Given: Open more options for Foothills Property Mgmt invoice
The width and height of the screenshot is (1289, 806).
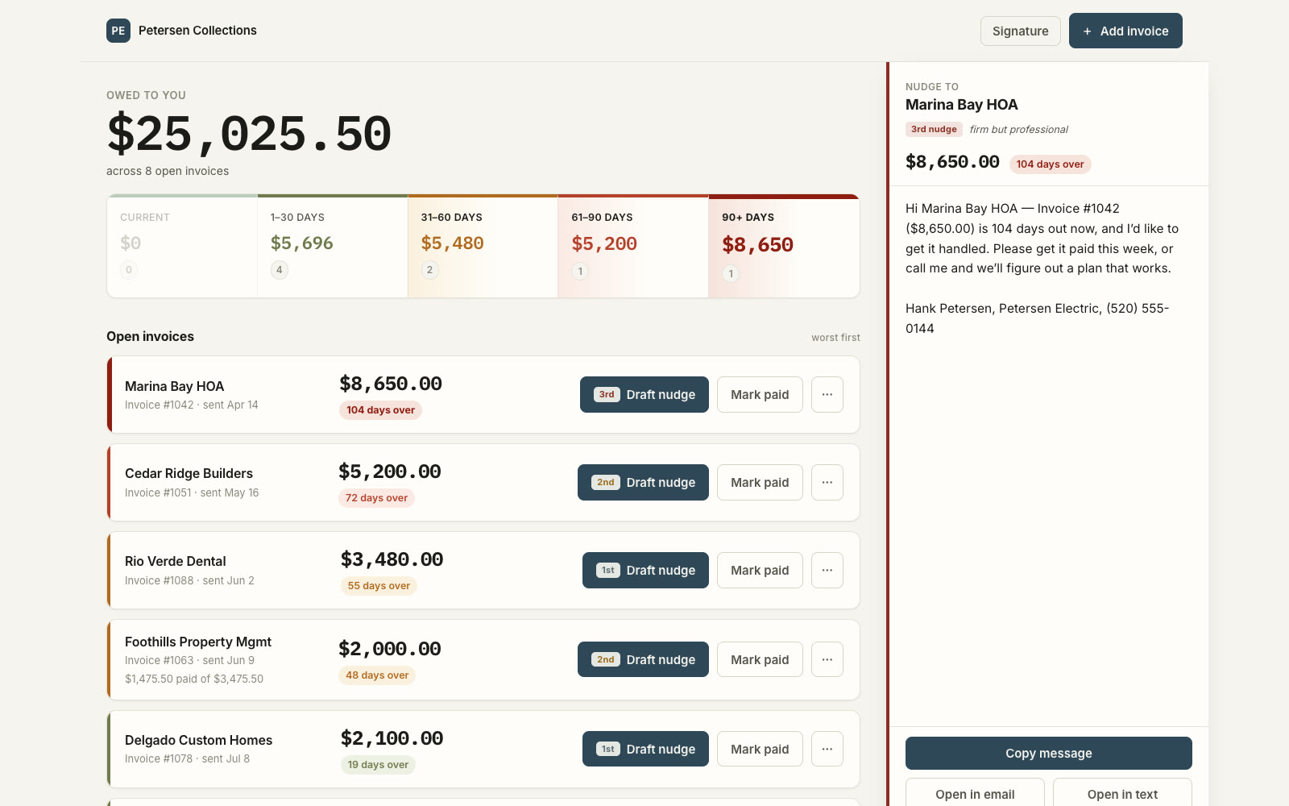Looking at the screenshot, I should (x=827, y=660).
